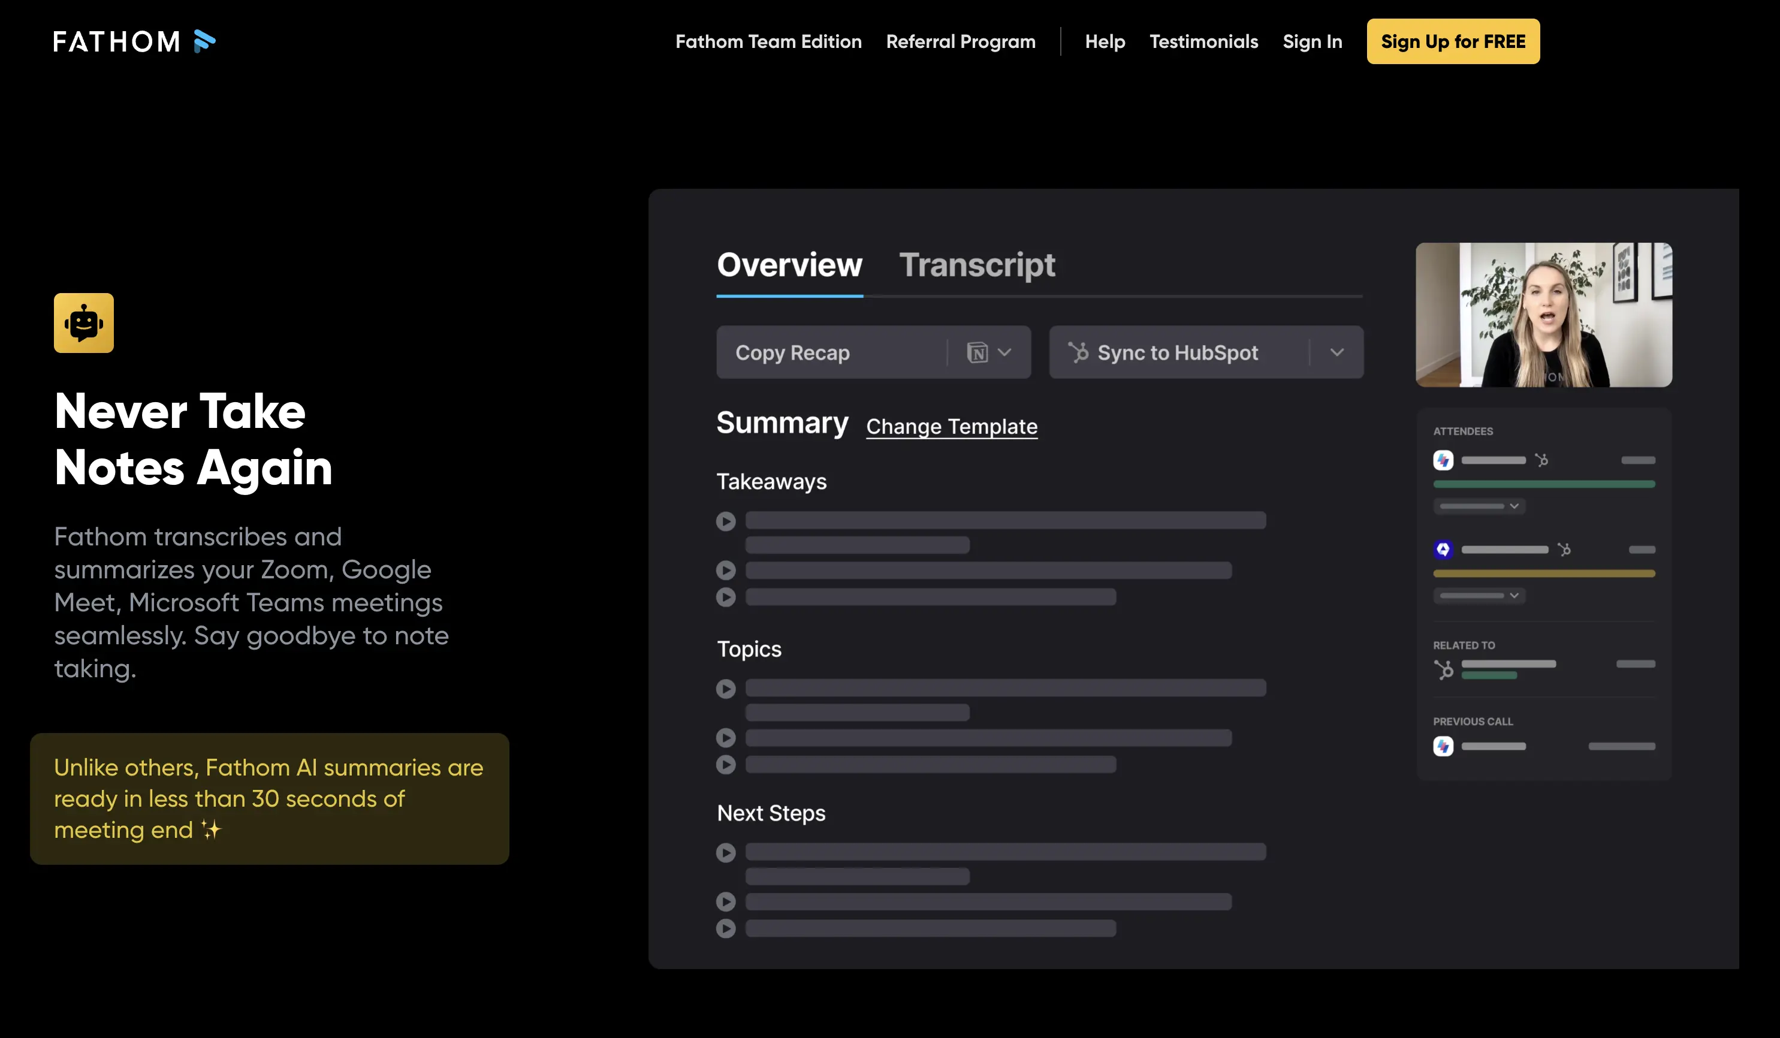Open the Help menu item

1105,42
